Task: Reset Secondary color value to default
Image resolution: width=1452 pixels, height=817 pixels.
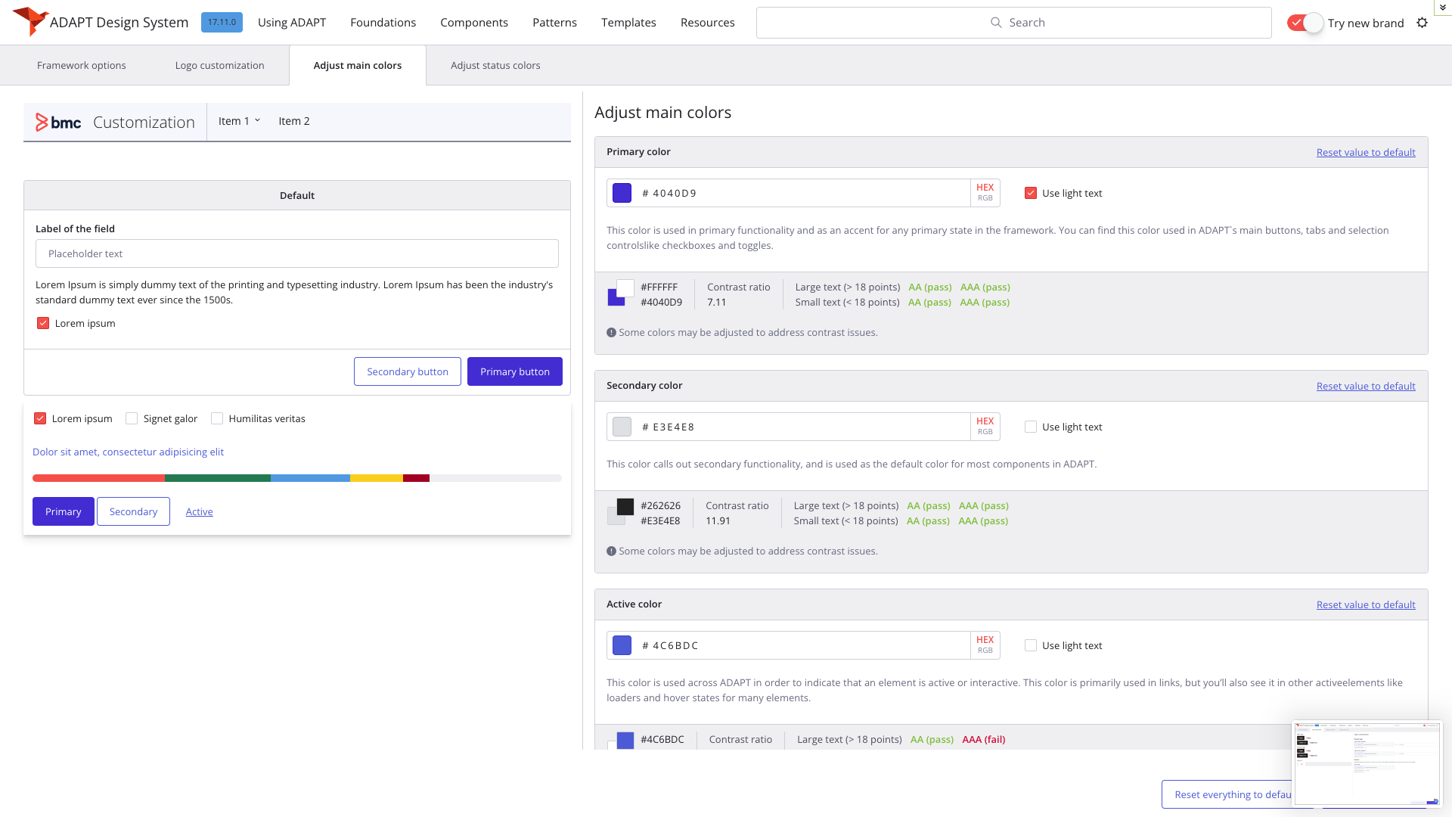Action: [1365, 387]
